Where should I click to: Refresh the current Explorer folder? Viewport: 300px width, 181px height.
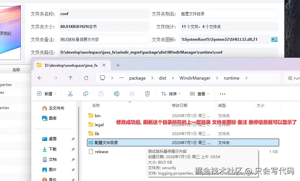[x=86, y=78]
